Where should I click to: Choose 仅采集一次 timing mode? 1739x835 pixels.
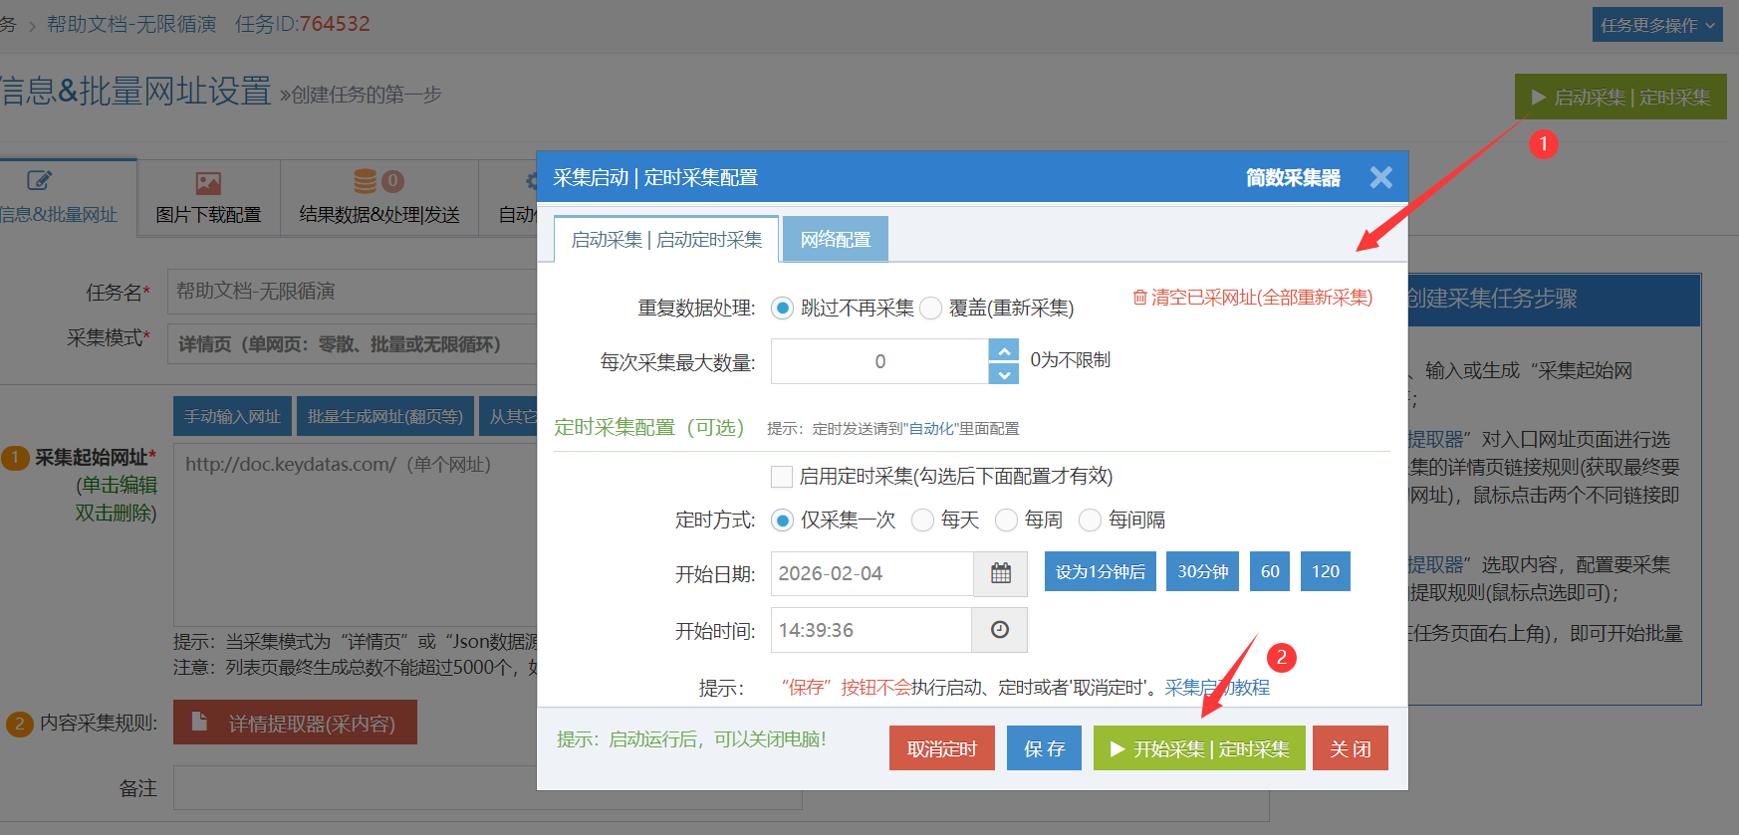pos(783,520)
